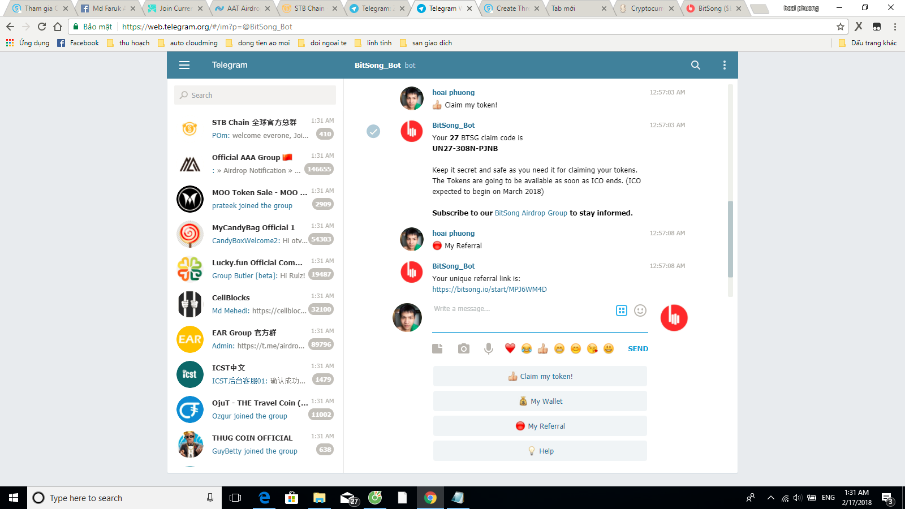Viewport: 905px width, 509px height.
Task: Open the BitSong Airdrop Group link
Action: click(531, 213)
